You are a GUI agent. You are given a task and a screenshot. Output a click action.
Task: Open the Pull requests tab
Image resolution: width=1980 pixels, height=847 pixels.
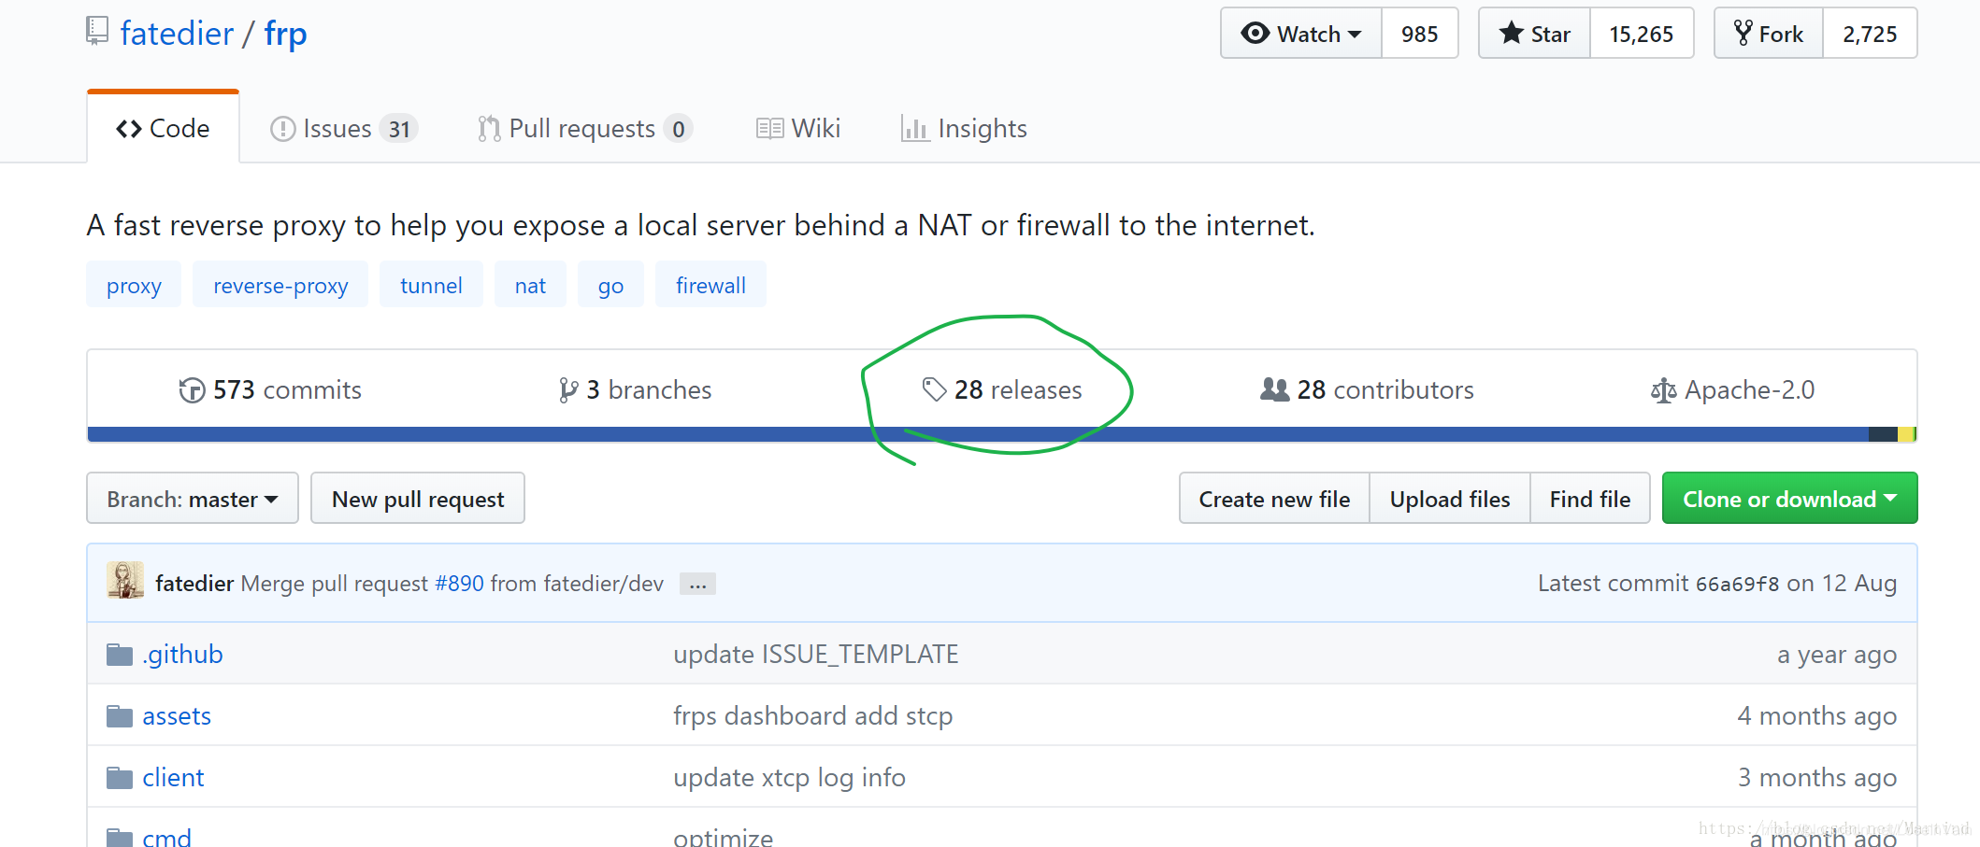584,128
